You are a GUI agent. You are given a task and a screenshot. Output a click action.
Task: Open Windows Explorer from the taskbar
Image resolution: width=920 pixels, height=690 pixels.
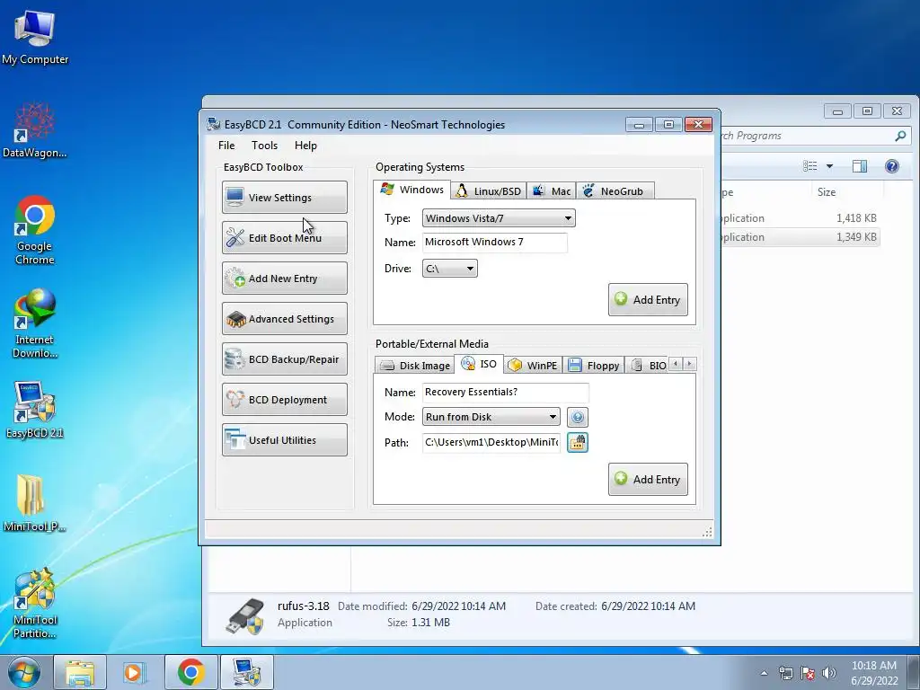(x=80, y=672)
